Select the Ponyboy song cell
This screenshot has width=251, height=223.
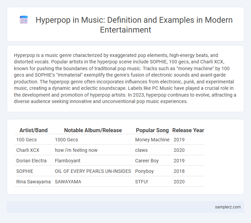point(152,171)
